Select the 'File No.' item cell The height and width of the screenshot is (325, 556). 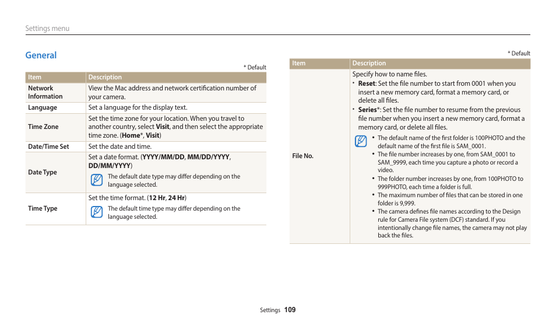click(319, 156)
